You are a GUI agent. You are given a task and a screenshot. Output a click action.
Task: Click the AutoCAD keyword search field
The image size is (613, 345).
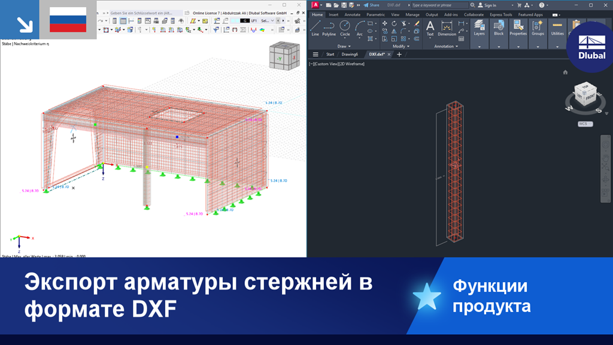pos(440,5)
